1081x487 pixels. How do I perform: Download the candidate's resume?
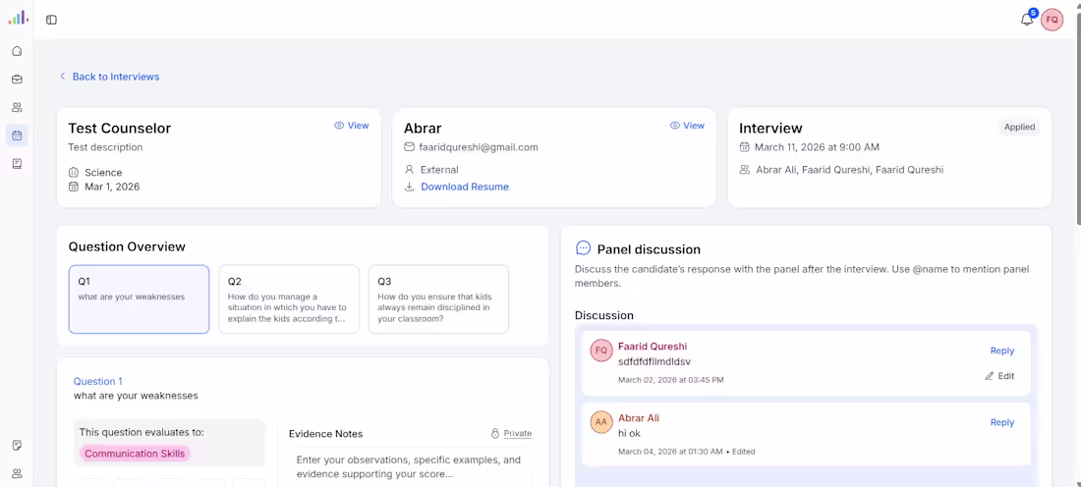click(457, 187)
